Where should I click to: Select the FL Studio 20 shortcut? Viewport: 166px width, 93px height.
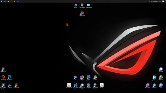click(x=16, y=86)
